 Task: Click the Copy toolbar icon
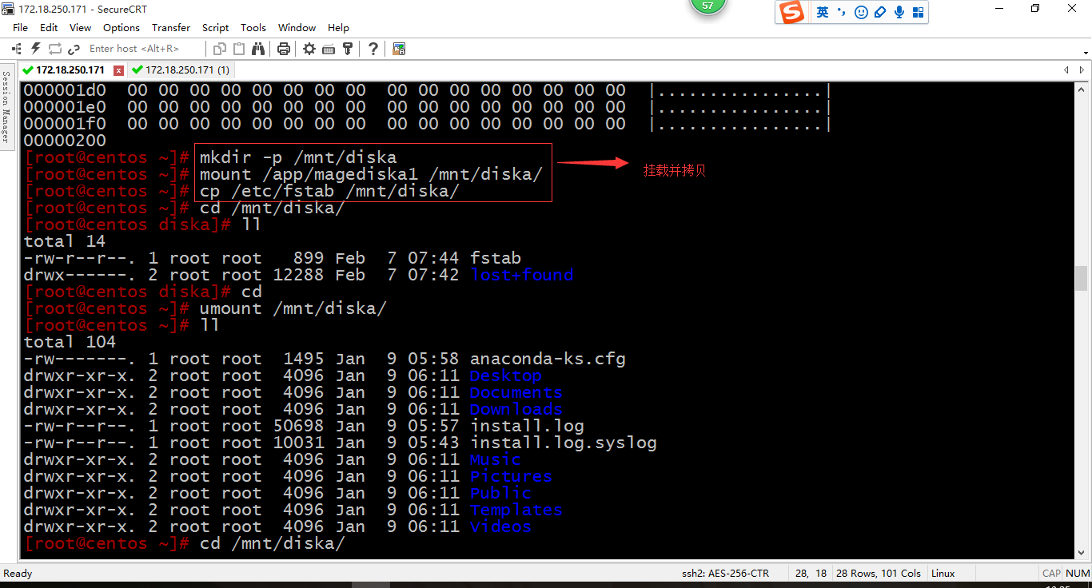tap(220, 49)
